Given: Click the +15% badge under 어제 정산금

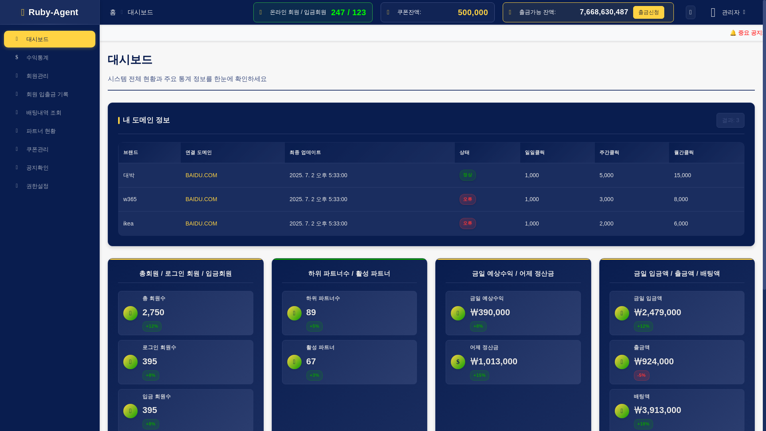Looking at the screenshot, I should (x=479, y=375).
